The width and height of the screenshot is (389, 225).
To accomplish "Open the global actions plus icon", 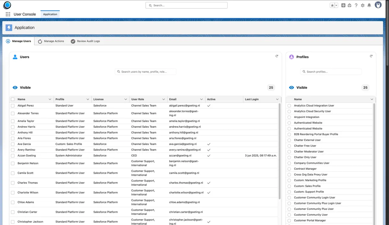I will 343,5.
